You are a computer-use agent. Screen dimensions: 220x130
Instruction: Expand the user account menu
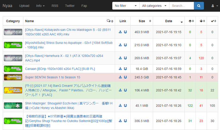tap(215, 6)
